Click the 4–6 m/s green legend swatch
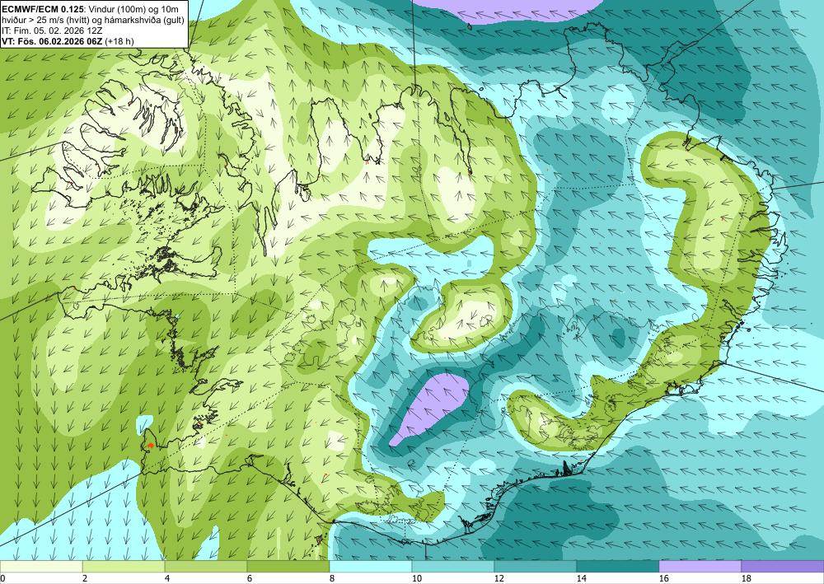This screenshot has width=824, height=584. 206,566
